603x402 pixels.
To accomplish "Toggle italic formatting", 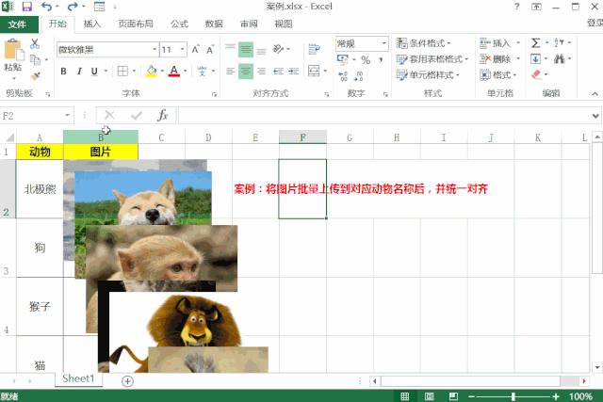I will coord(79,72).
